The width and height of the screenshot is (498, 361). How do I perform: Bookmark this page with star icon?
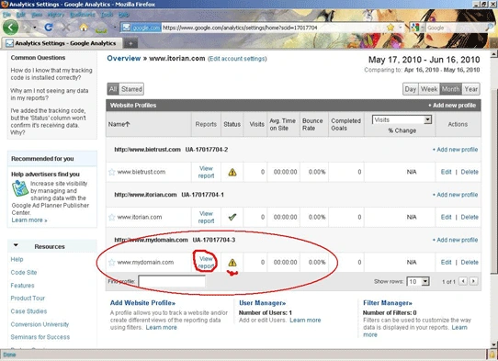pos(390,28)
